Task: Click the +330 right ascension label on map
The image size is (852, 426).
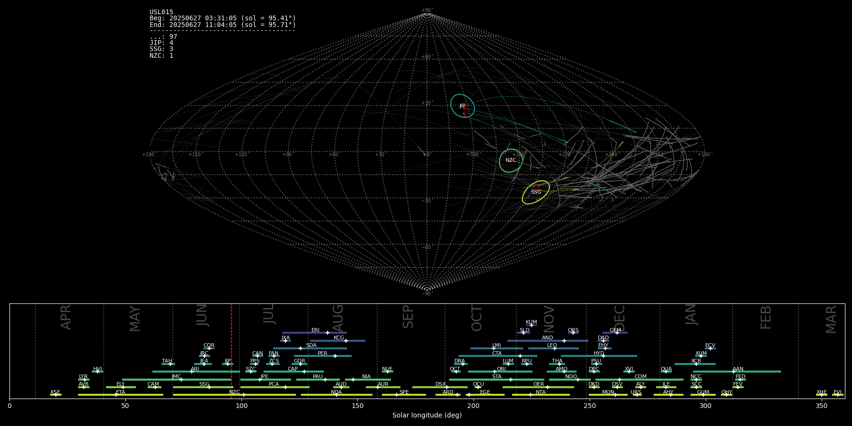Action: (472, 155)
